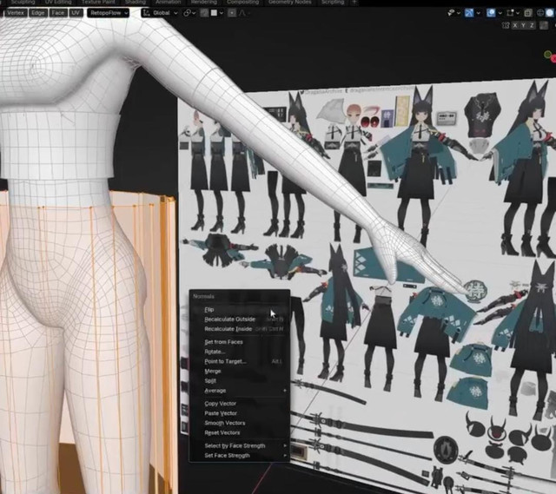Open the UV menu in header

(x=76, y=13)
